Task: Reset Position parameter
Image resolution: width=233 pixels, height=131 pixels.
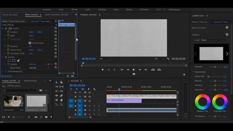Action: point(56,32)
